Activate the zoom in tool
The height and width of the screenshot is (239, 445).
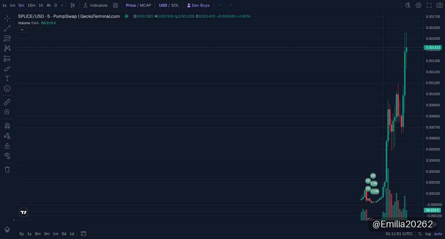[x=7, y=112]
